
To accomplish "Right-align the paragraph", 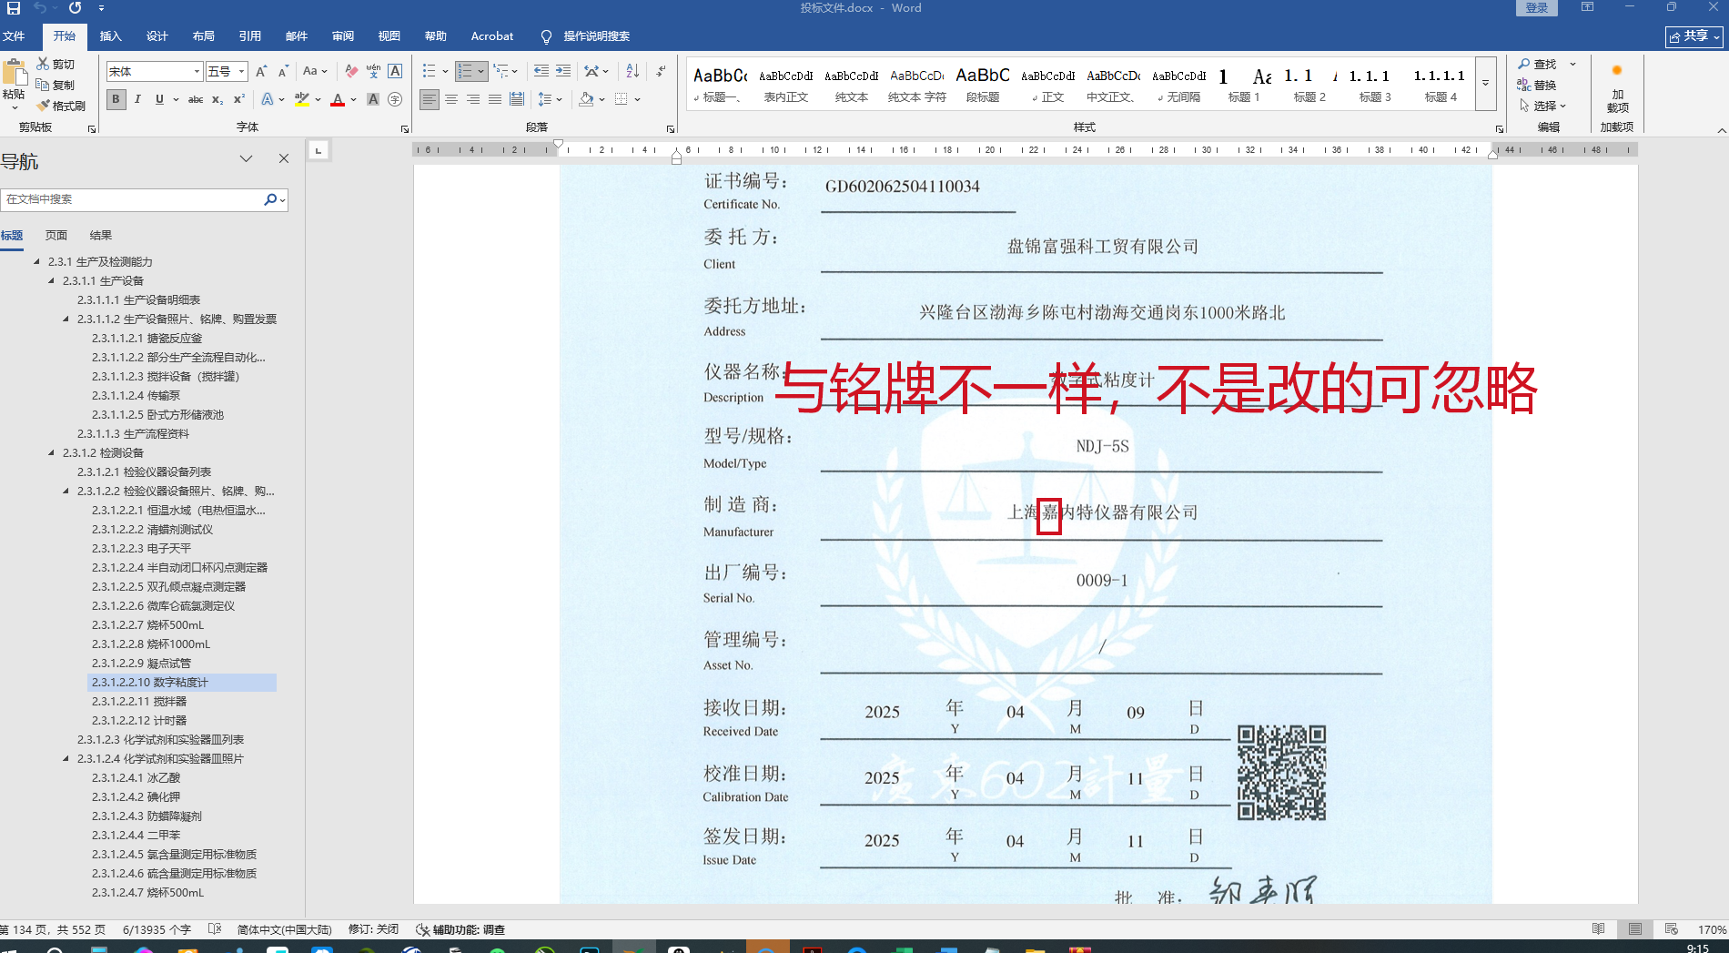I will pos(473,99).
